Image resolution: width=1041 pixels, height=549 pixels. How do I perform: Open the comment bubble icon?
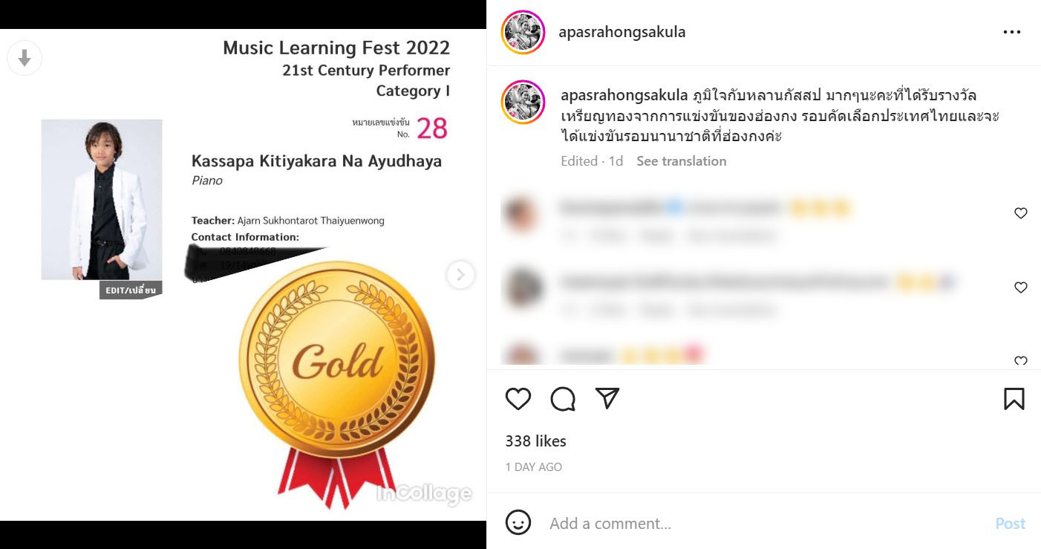[563, 399]
